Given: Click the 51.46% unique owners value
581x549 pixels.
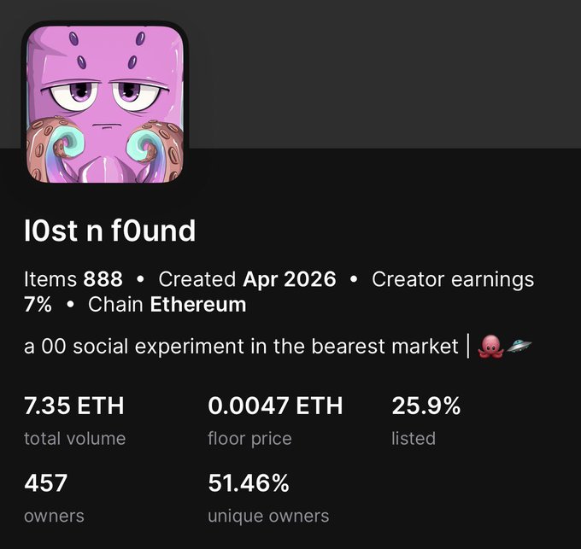Looking at the screenshot, I should pos(249,484).
